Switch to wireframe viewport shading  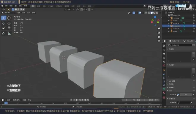(x=149, y=13)
